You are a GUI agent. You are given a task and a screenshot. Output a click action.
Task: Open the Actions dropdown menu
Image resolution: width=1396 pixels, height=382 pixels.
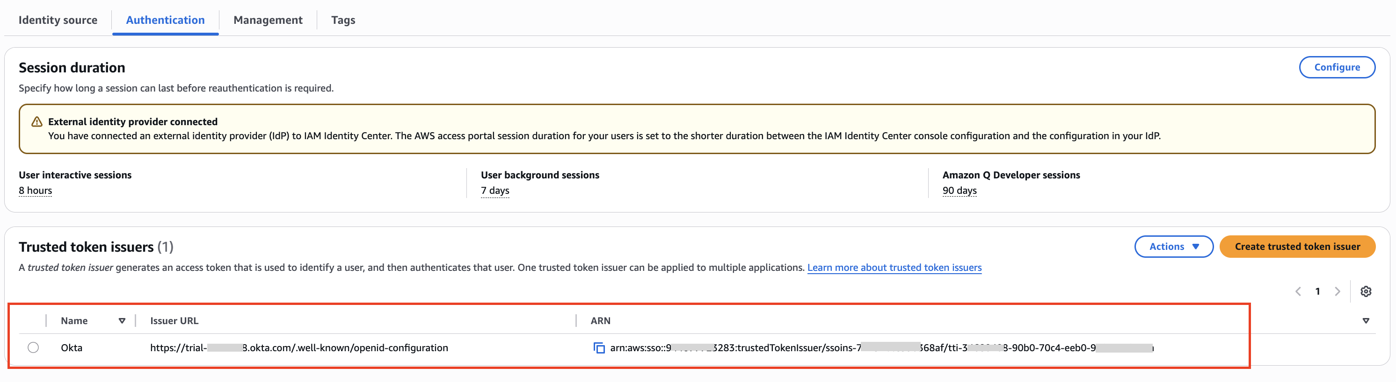(x=1173, y=247)
